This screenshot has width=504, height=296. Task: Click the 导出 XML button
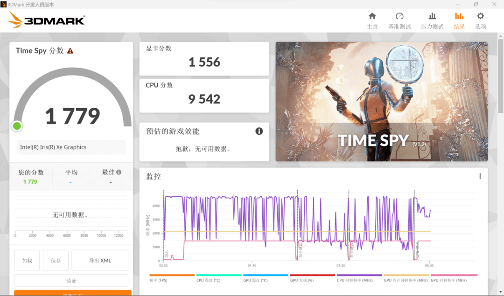pos(100,261)
